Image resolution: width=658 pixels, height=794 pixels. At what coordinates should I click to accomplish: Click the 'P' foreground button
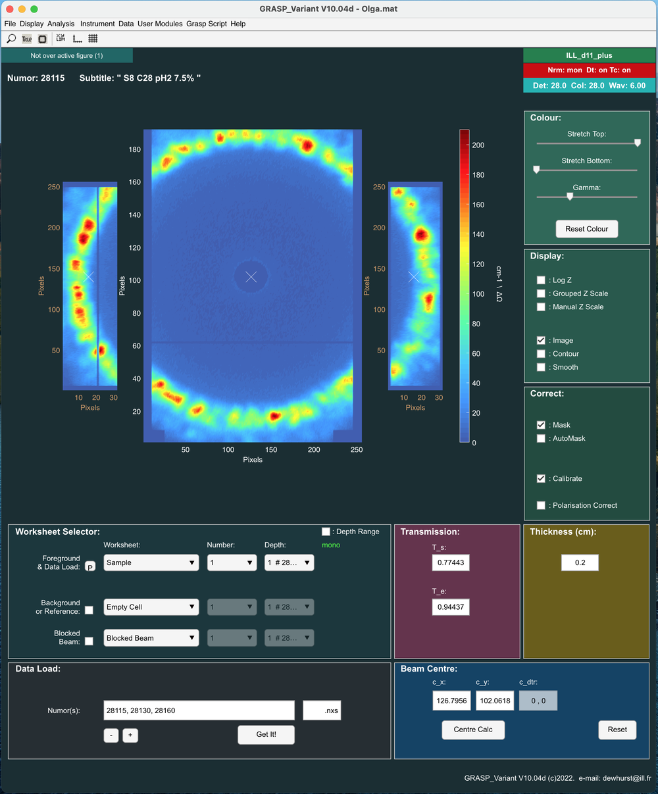click(x=90, y=566)
